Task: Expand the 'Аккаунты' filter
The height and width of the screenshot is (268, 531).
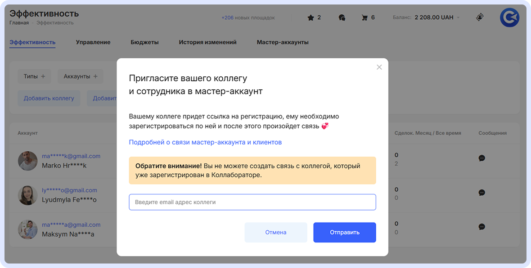Action: [x=80, y=76]
